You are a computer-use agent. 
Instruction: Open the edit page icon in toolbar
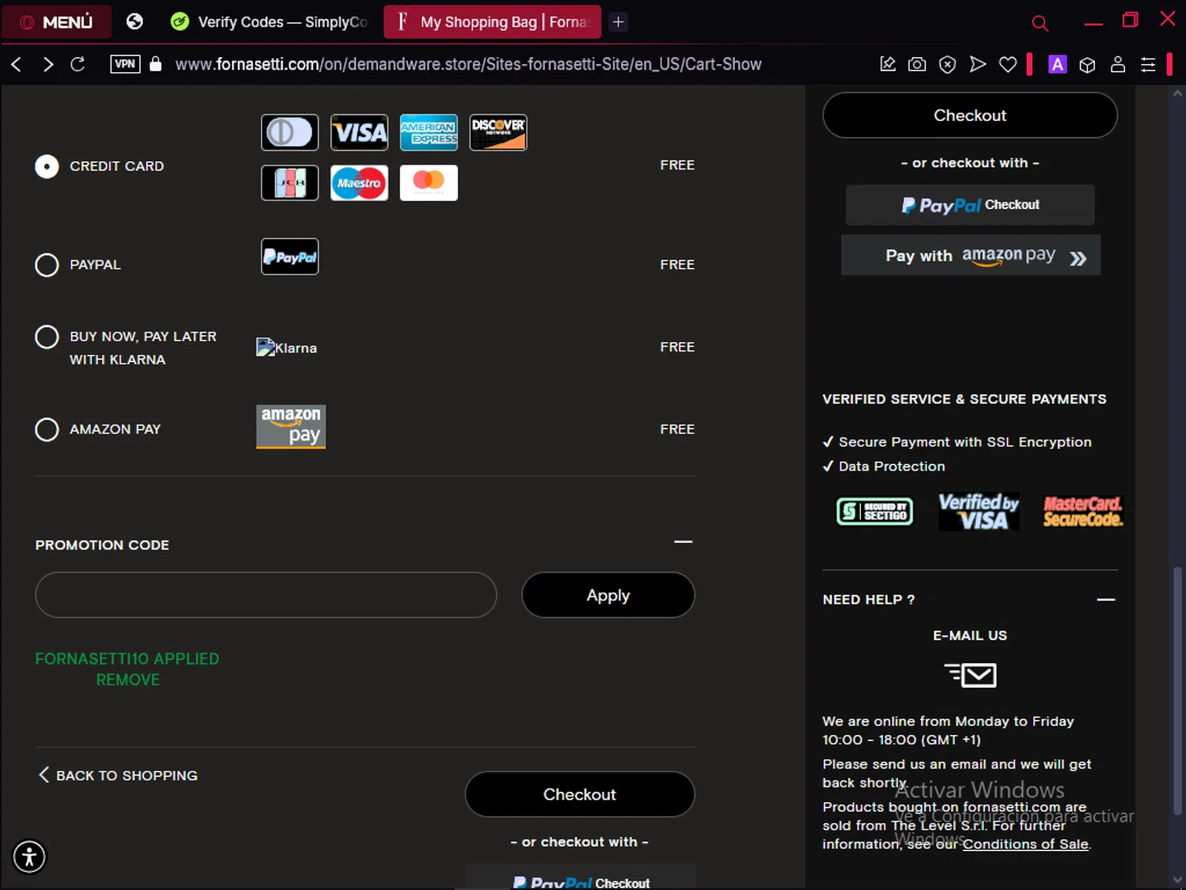pos(888,64)
